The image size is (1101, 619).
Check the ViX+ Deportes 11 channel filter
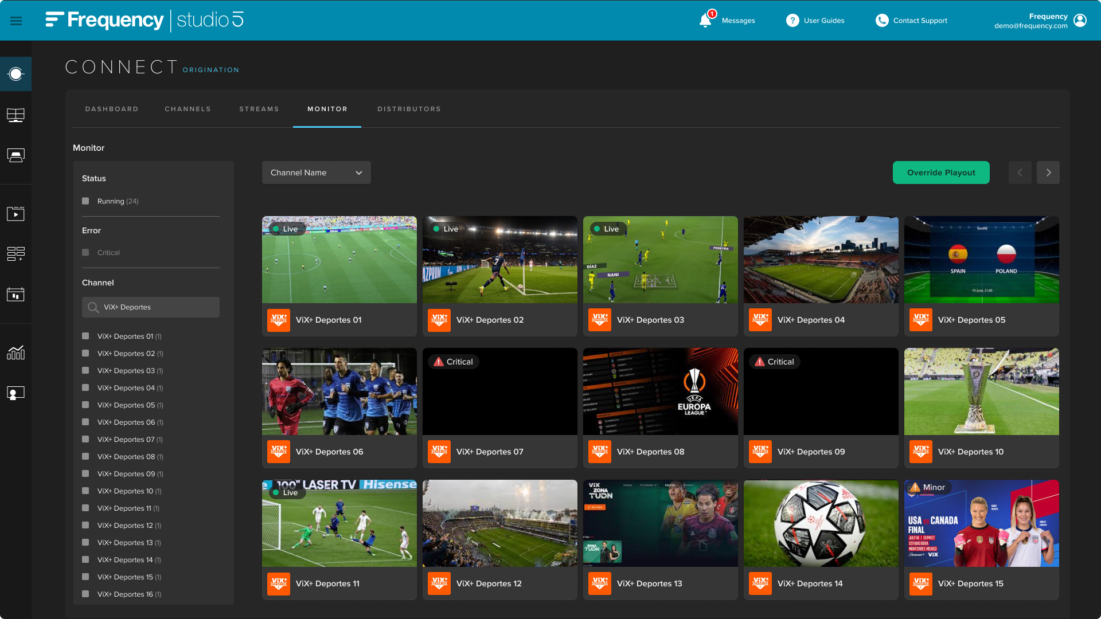[85, 508]
